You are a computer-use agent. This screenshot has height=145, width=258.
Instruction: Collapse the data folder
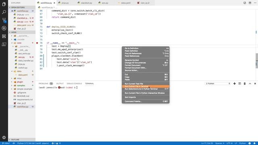[x=19, y=71]
